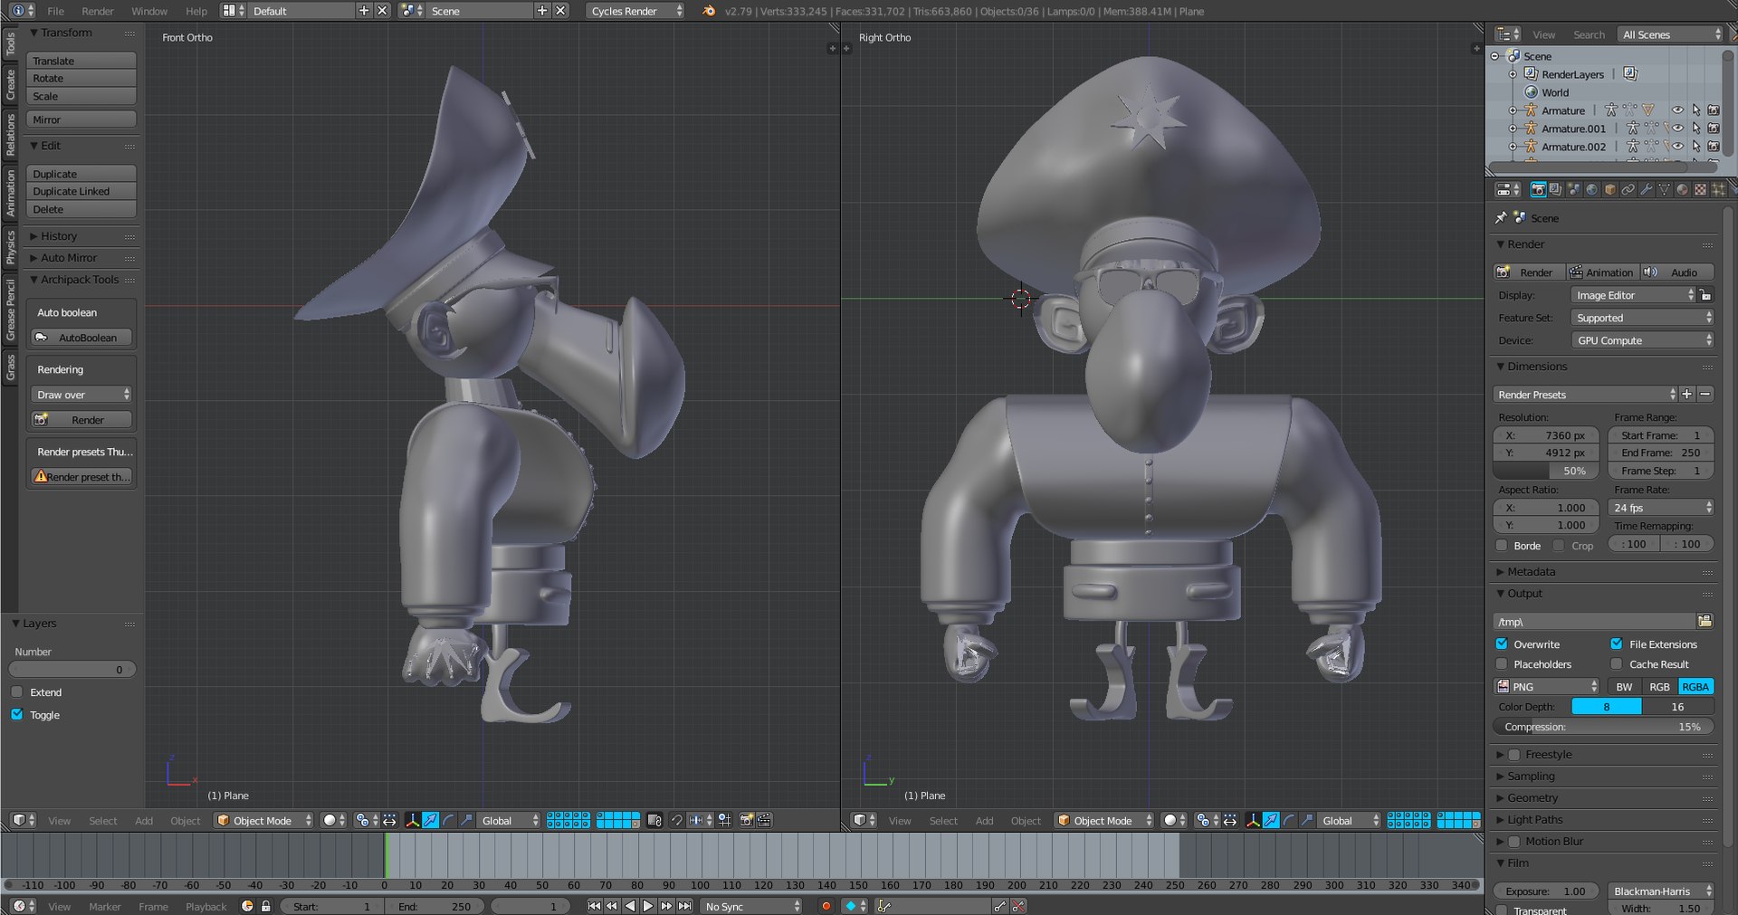The width and height of the screenshot is (1738, 915).
Task: Open the Object Data tab triangle icon
Action: pyautogui.click(x=1664, y=189)
